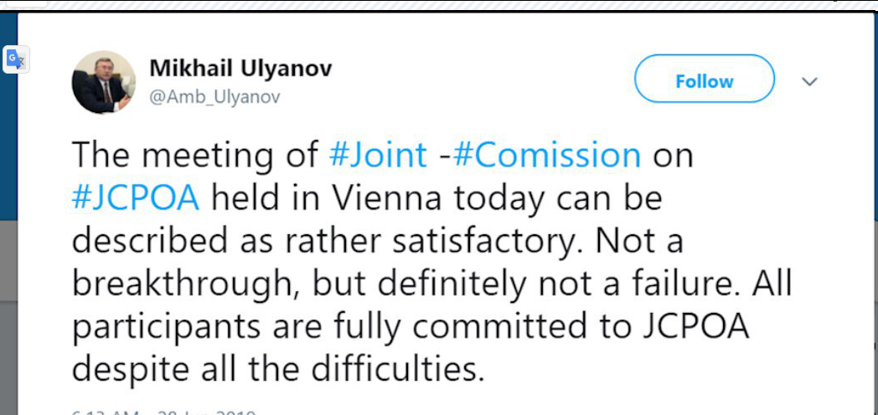
Task: Click the #Comission hashtag link
Action: click(546, 156)
